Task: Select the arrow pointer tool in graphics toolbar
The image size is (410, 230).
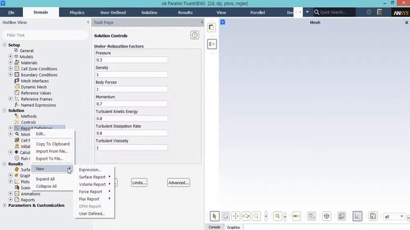Action: (x=215, y=216)
